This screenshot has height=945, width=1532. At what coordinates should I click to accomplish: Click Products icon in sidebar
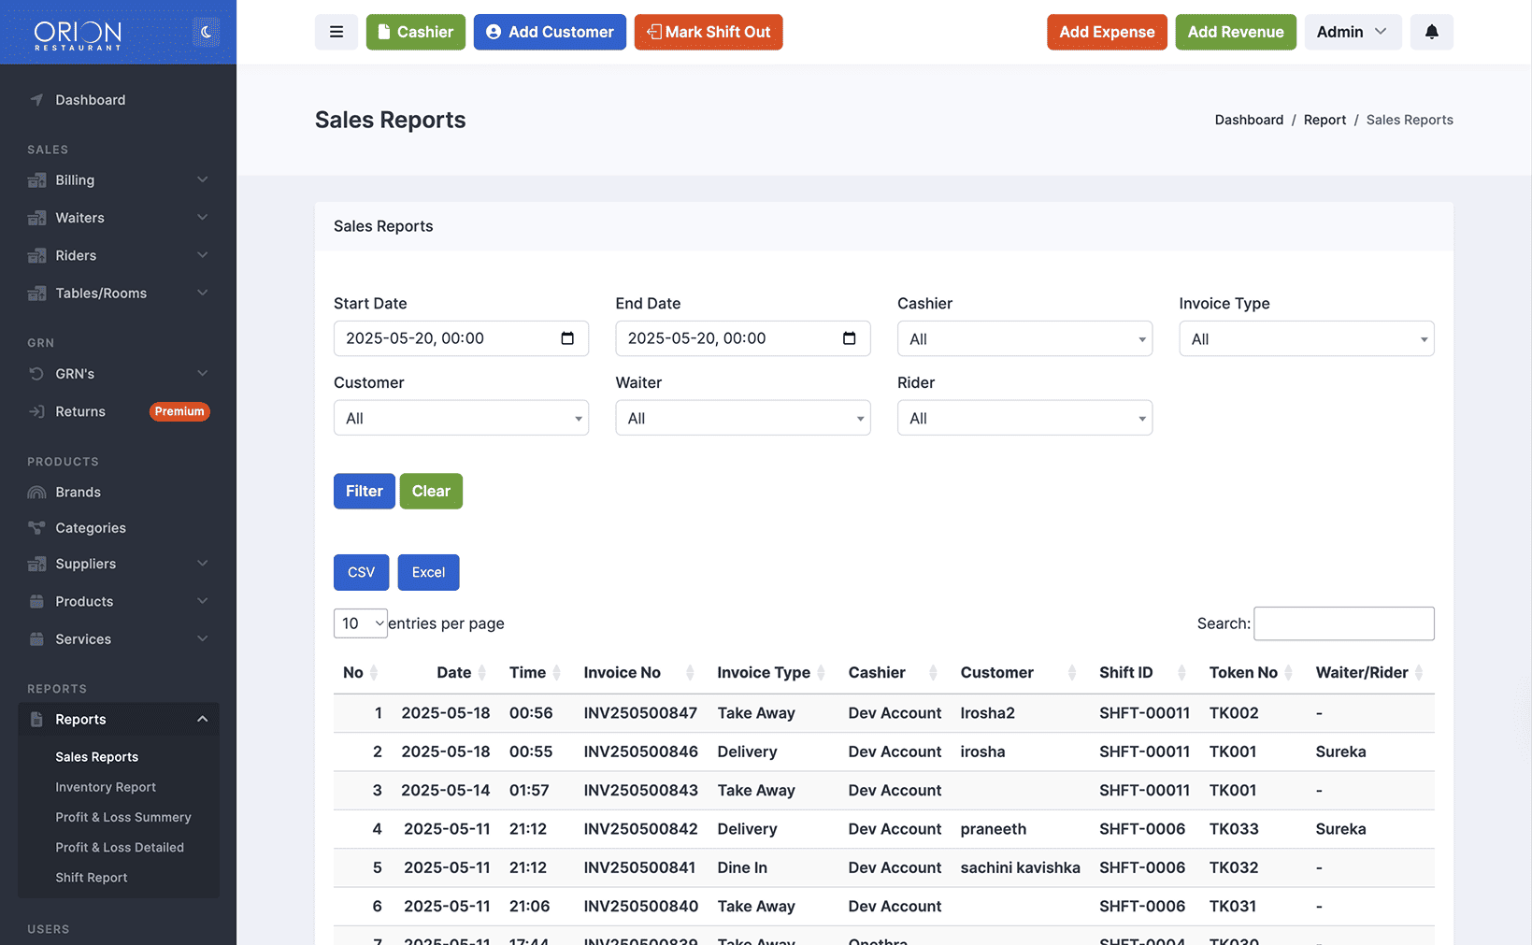(x=36, y=602)
